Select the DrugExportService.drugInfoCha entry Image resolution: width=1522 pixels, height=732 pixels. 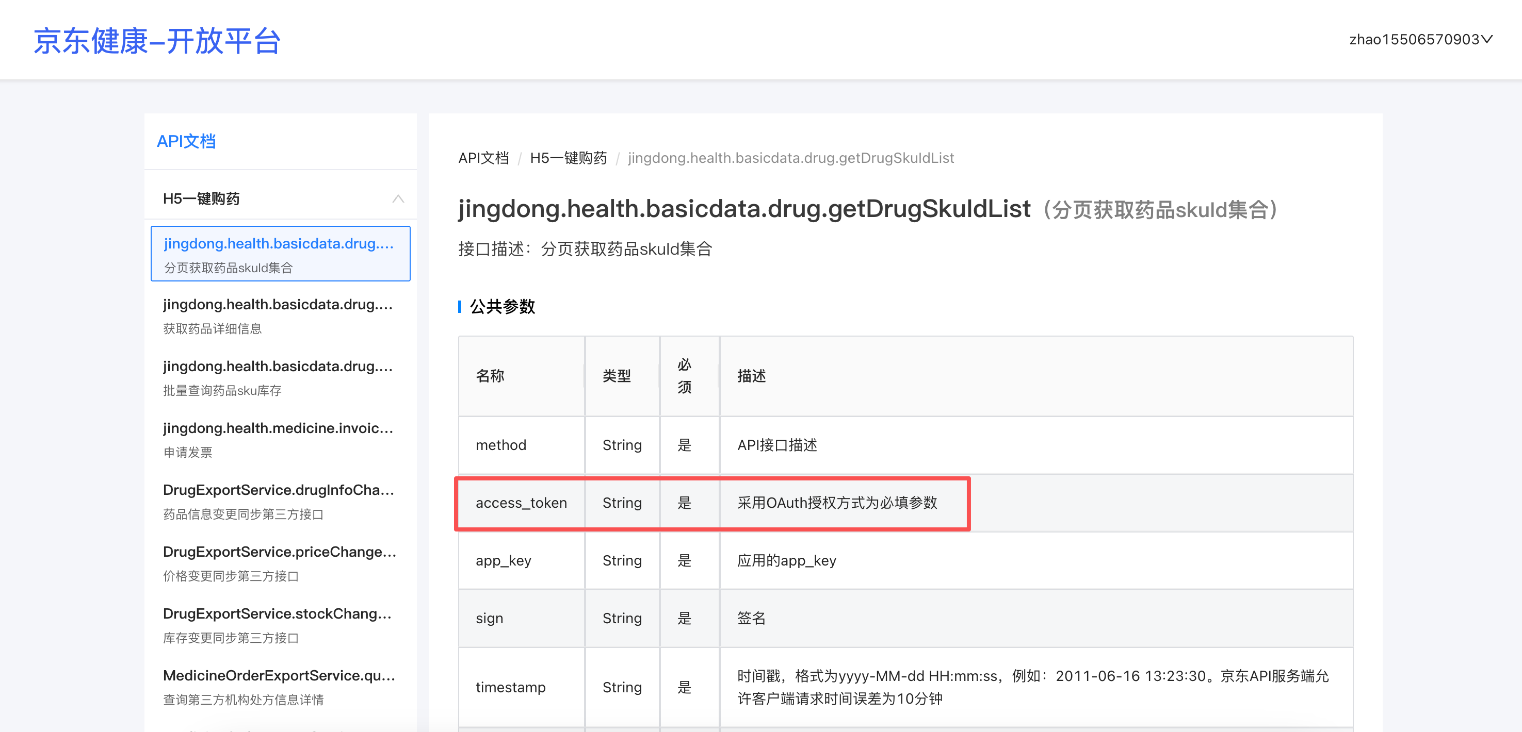point(279,501)
